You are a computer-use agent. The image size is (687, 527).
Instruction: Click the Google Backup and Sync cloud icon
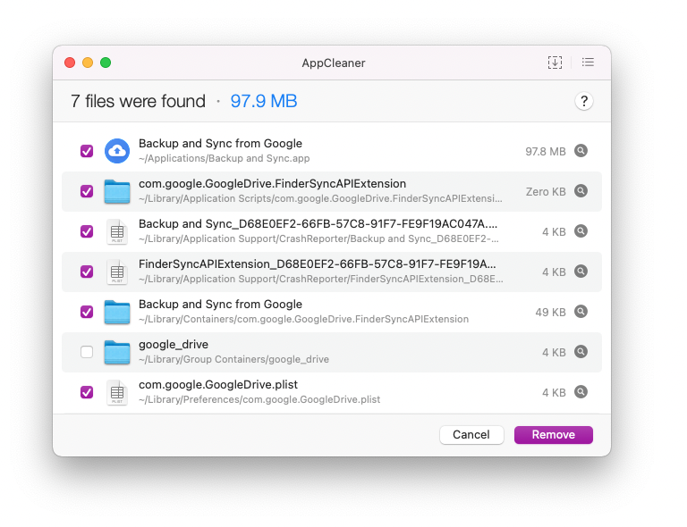point(117,151)
